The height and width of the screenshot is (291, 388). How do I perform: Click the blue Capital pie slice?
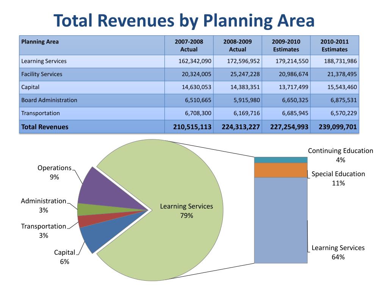coord(102,233)
